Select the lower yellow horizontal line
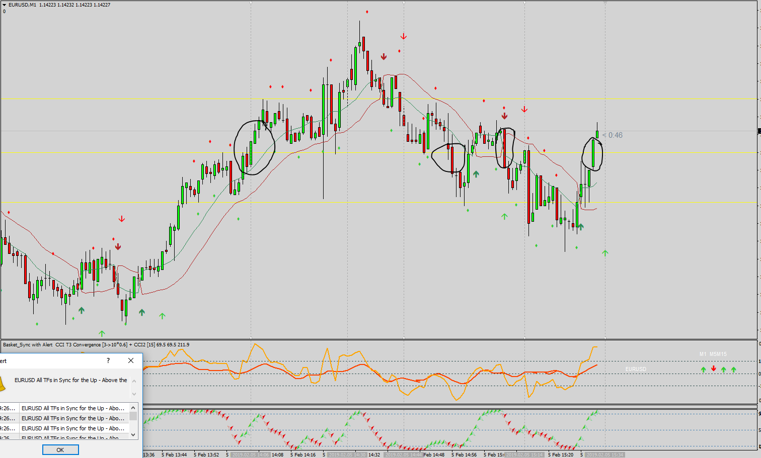 378,202
